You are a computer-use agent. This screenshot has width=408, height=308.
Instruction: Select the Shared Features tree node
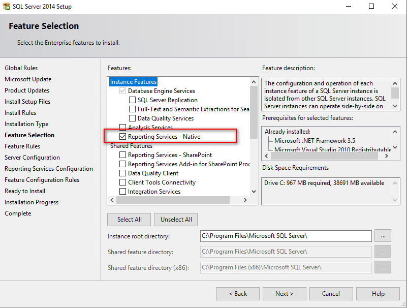131,146
